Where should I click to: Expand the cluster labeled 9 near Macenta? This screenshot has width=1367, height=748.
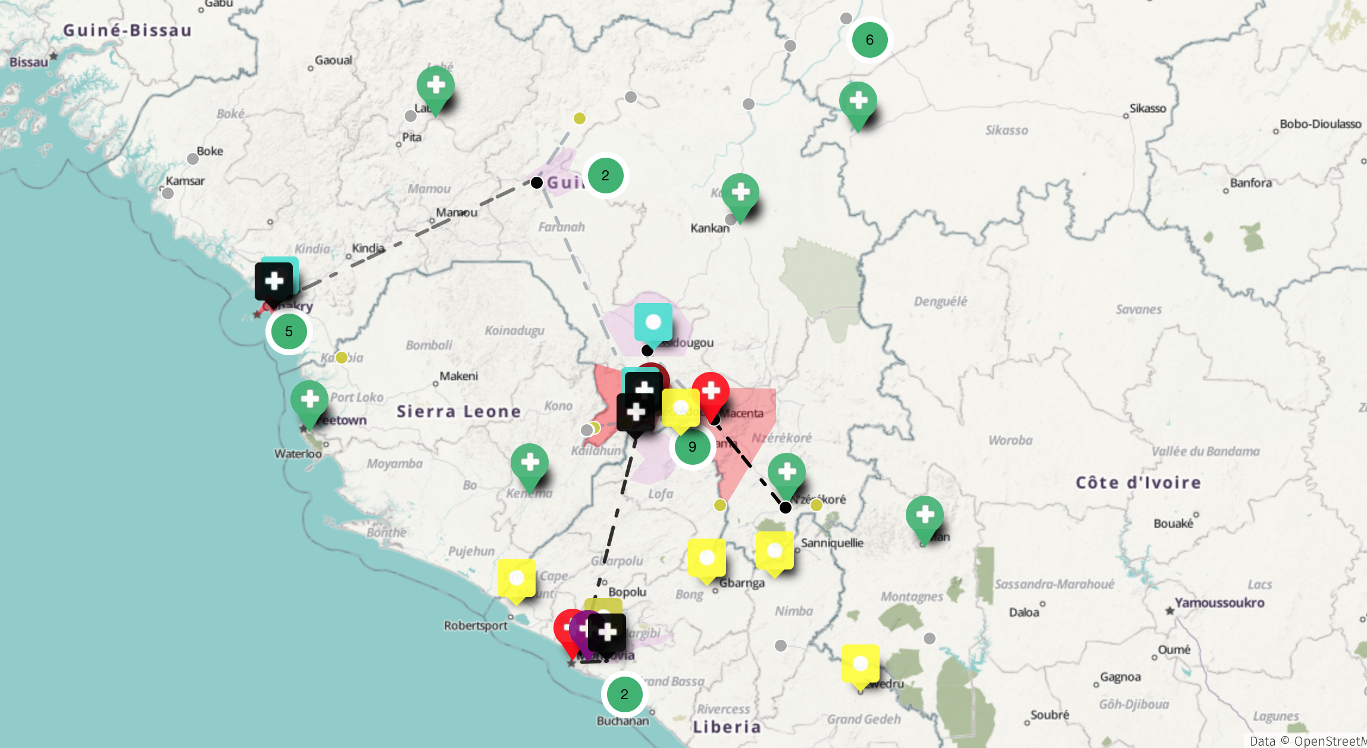click(x=692, y=446)
